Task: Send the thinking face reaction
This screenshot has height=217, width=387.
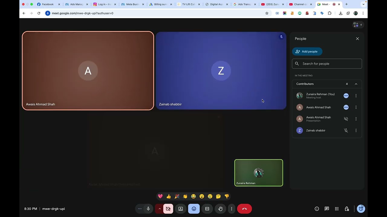Action: (218, 196)
